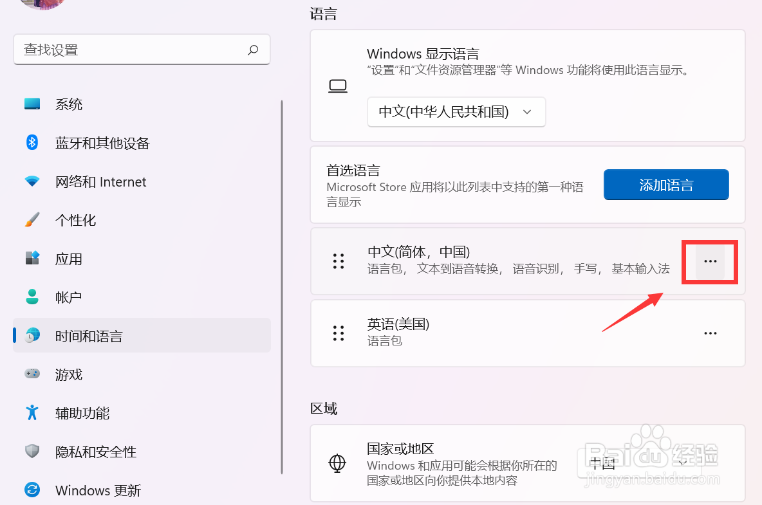
Task: Click the 首选语言 heading text
Action: (353, 170)
